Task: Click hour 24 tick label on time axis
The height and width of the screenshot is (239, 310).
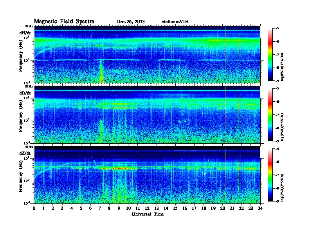Action: tap(260, 208)
